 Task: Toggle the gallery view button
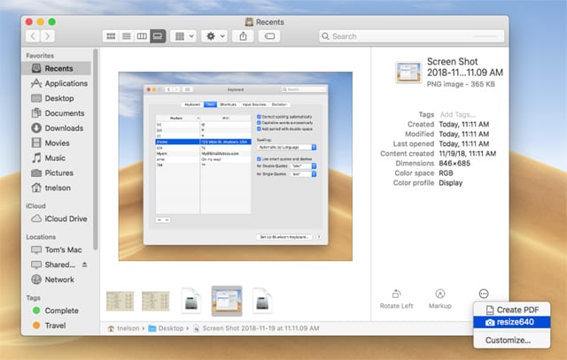158,36
